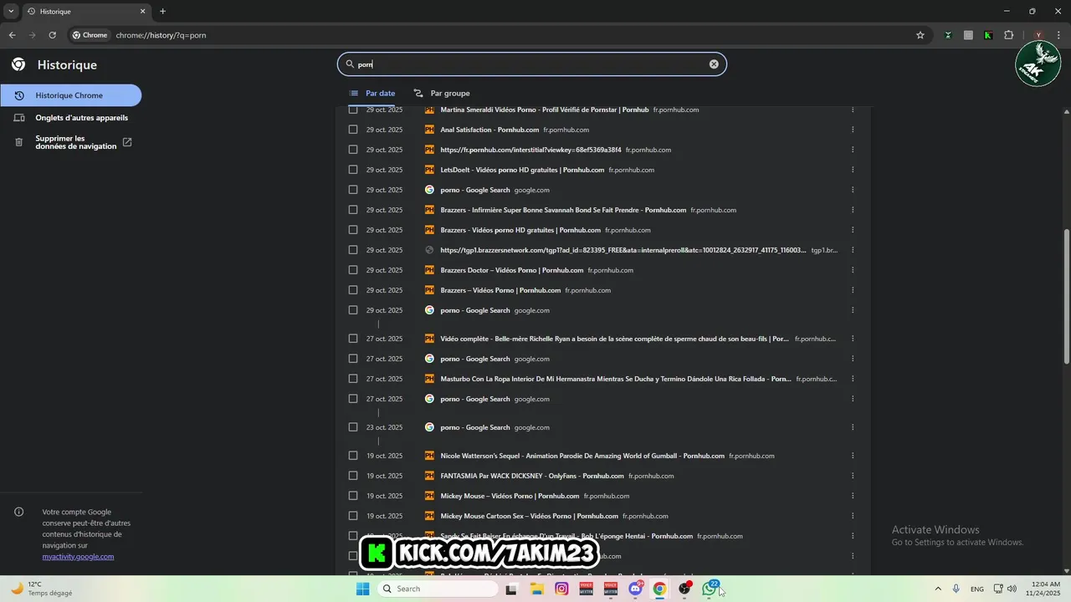The height and width of the screenshot is (602, 1071).
Task: Select Historique Chrome in the sidebar
Action: 70,95
